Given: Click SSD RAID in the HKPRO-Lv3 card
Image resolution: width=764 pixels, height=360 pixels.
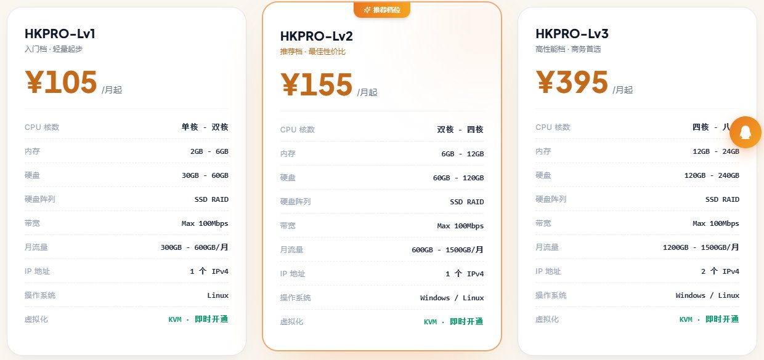Looking at the screenshot, I should [x=722, y=199].
